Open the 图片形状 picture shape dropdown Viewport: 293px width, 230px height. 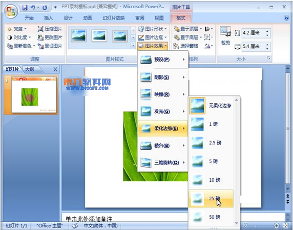click(x=153, y=29)
